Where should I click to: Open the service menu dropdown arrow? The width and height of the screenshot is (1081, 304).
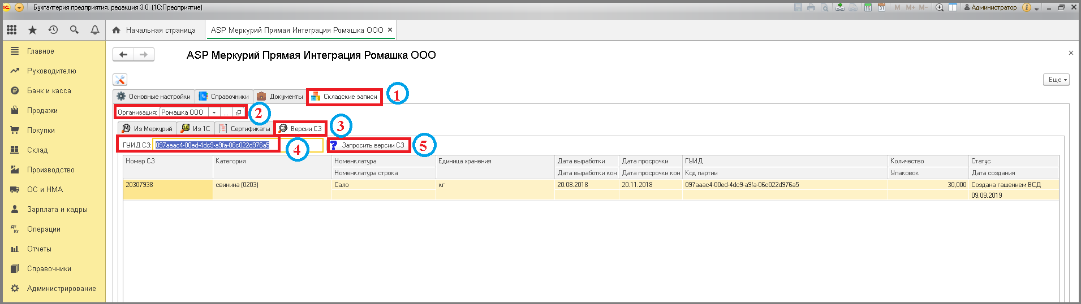click(1037, 8)
